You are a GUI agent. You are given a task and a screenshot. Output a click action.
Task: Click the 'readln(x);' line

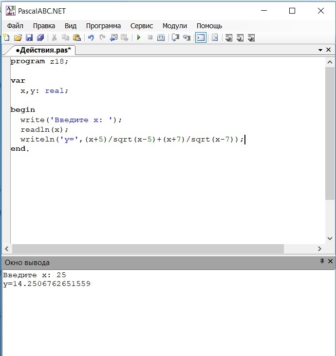point(44,130)
